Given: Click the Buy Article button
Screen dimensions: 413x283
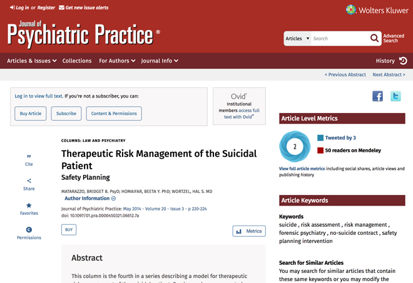Looking at the screenshot, I should coord(31,113).
